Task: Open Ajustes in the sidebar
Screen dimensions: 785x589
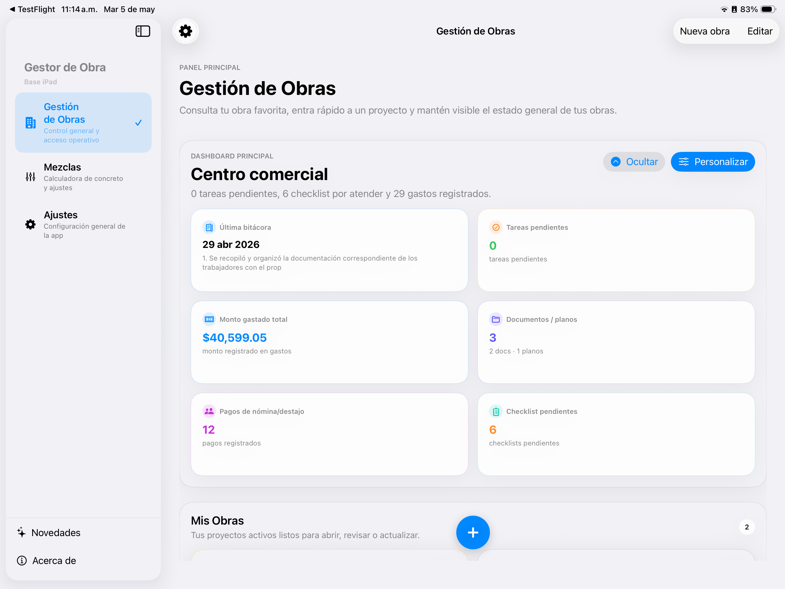Action: click(x=83, y=225)
